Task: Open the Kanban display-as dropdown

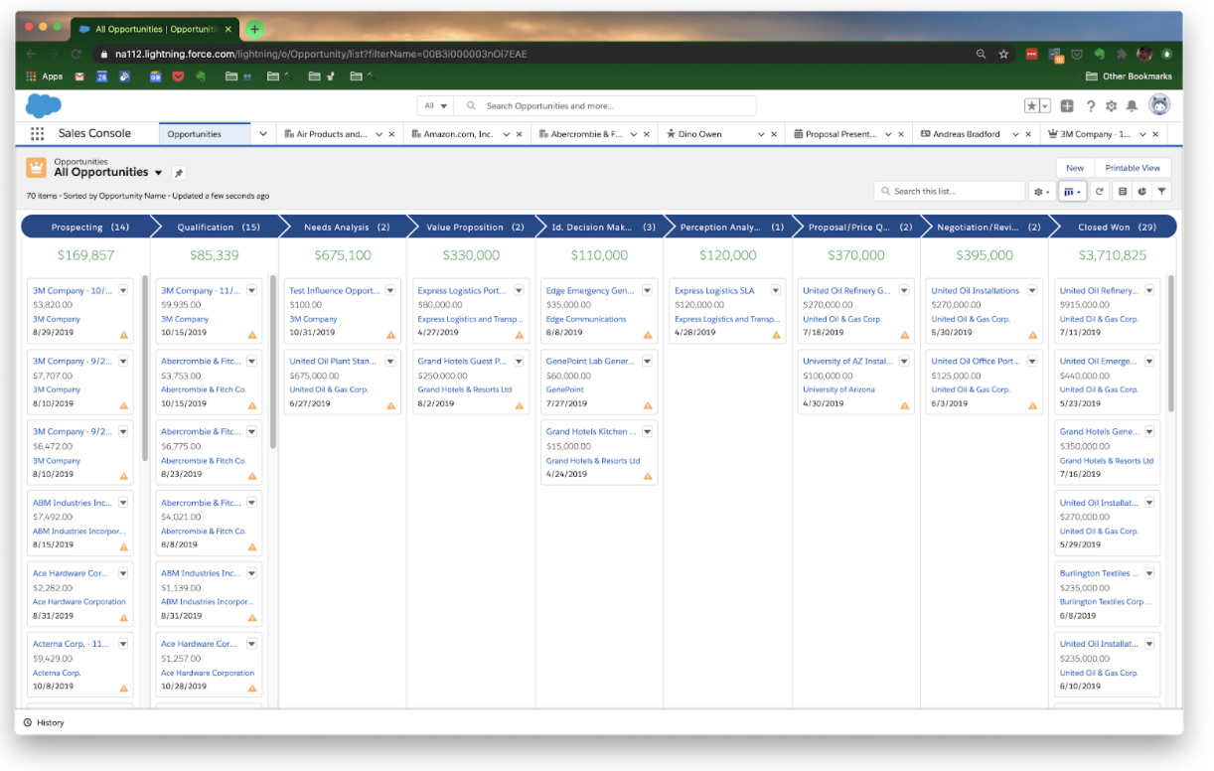Action: coord(1072,192)
